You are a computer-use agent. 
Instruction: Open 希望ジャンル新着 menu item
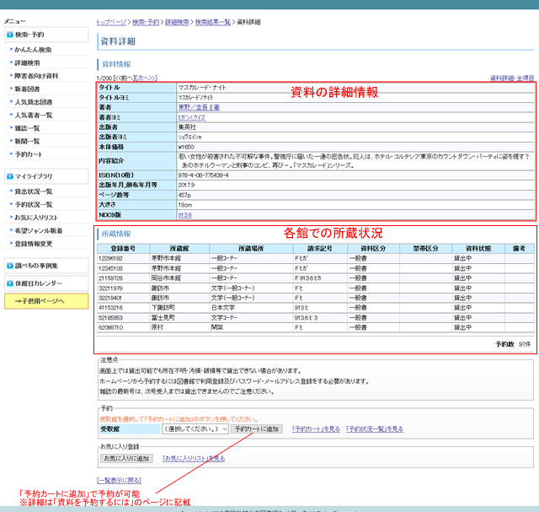[x=39, y=230]
